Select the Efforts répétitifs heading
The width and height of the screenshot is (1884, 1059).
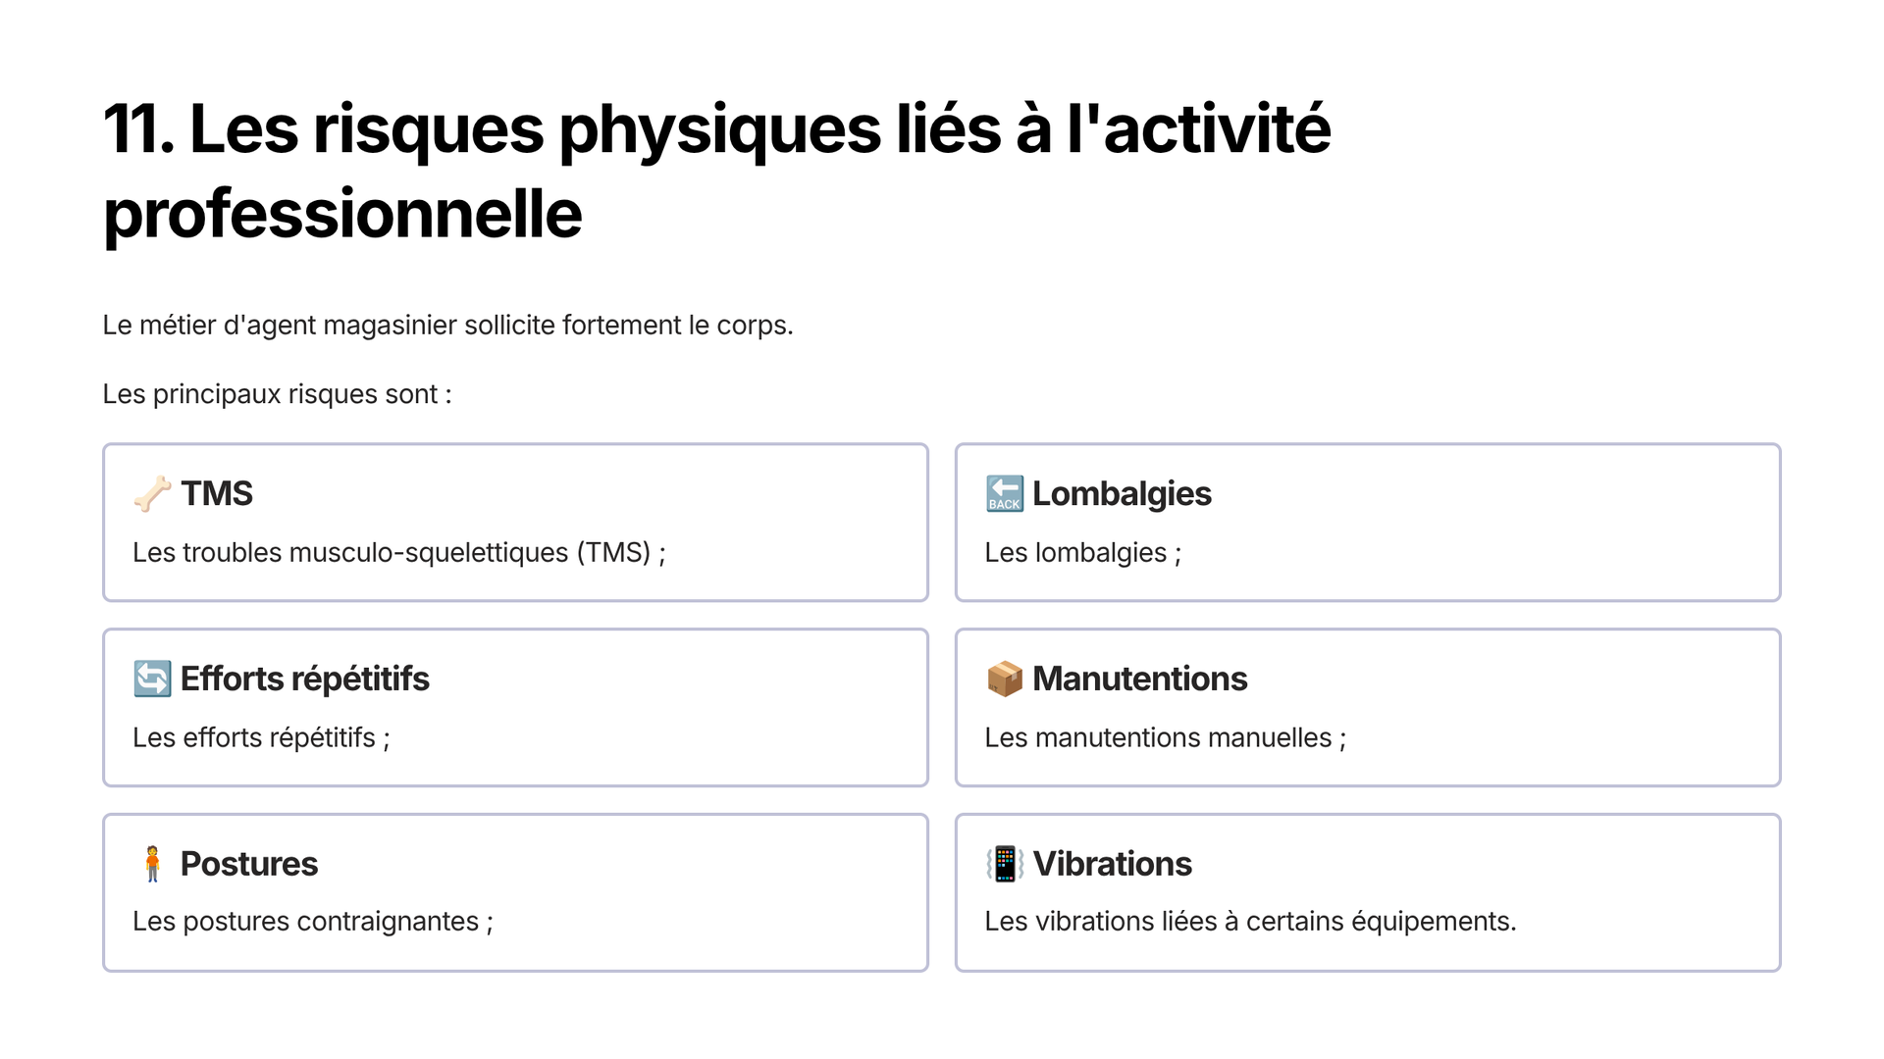coord(305,679)
